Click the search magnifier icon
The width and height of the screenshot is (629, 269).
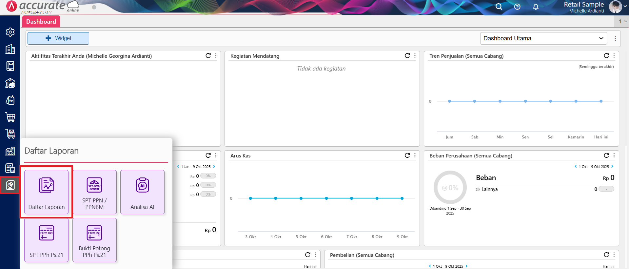coord(499,7)
